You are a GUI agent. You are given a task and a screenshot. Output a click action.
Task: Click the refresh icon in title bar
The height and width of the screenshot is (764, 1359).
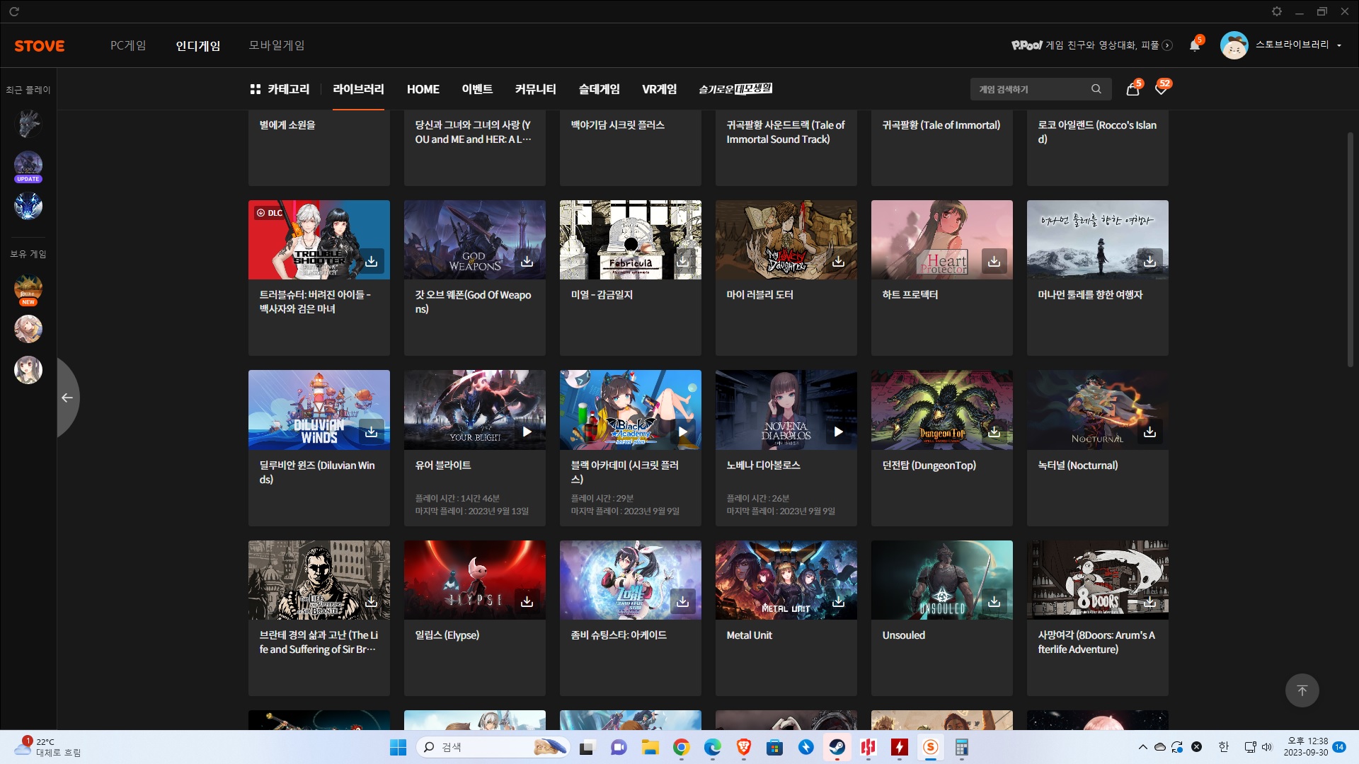(x=14, y=11)
